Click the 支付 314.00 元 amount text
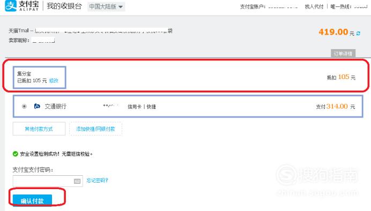 pos(336,106)
